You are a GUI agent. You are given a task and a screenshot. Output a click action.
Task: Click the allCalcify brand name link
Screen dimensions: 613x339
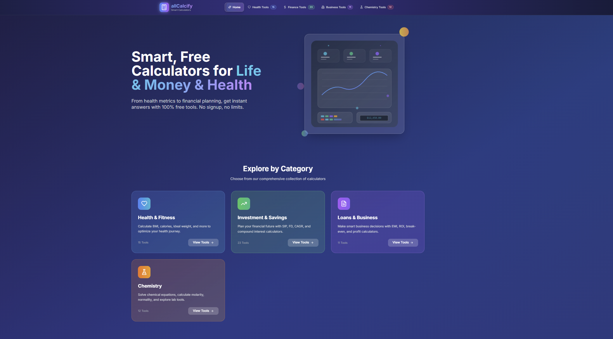pos(182,6)
